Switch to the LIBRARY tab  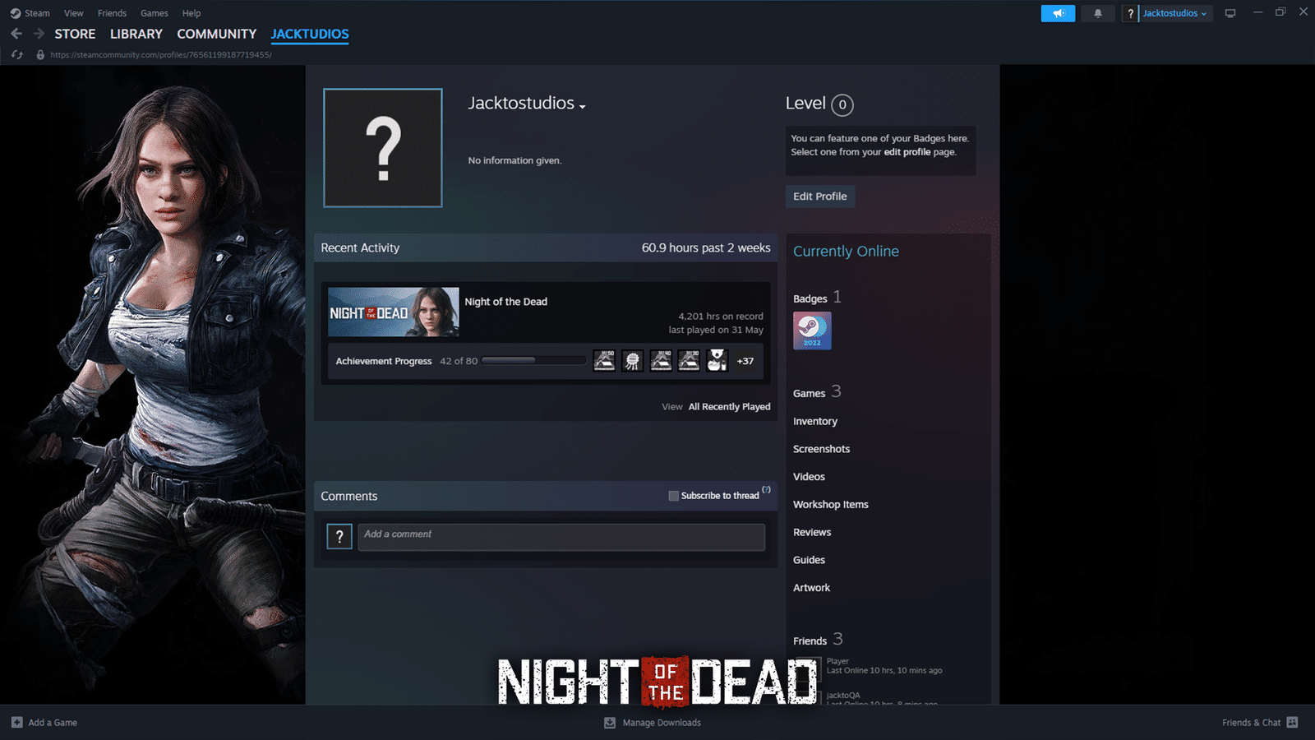pos(136,34)
